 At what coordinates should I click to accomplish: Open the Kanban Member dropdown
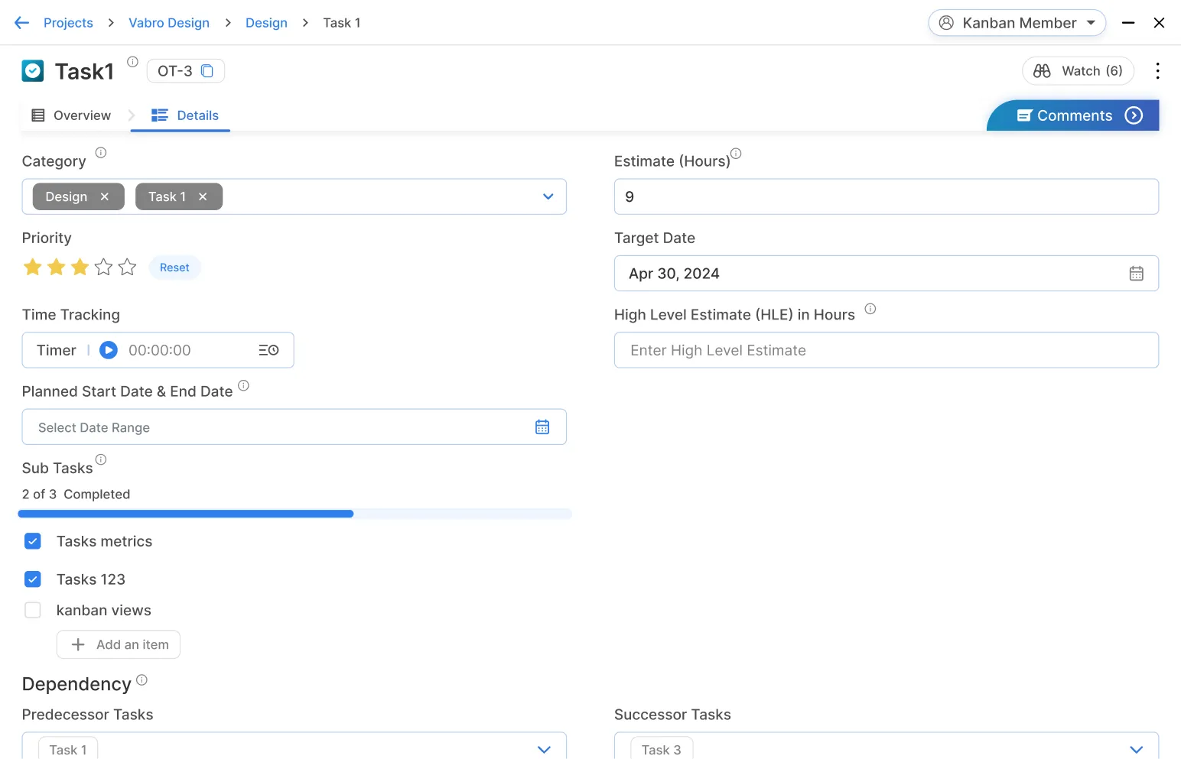[x=1017, y=23]
